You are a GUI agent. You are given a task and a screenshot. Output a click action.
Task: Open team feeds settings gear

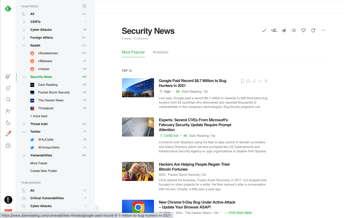[84, 6]
